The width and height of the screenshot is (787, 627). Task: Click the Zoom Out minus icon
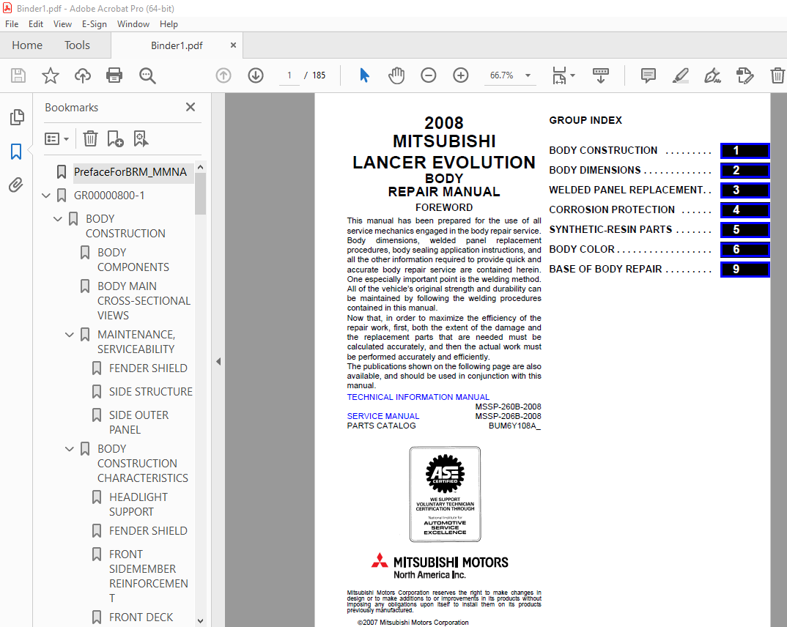pyautogui.click(x=429, y=75)
